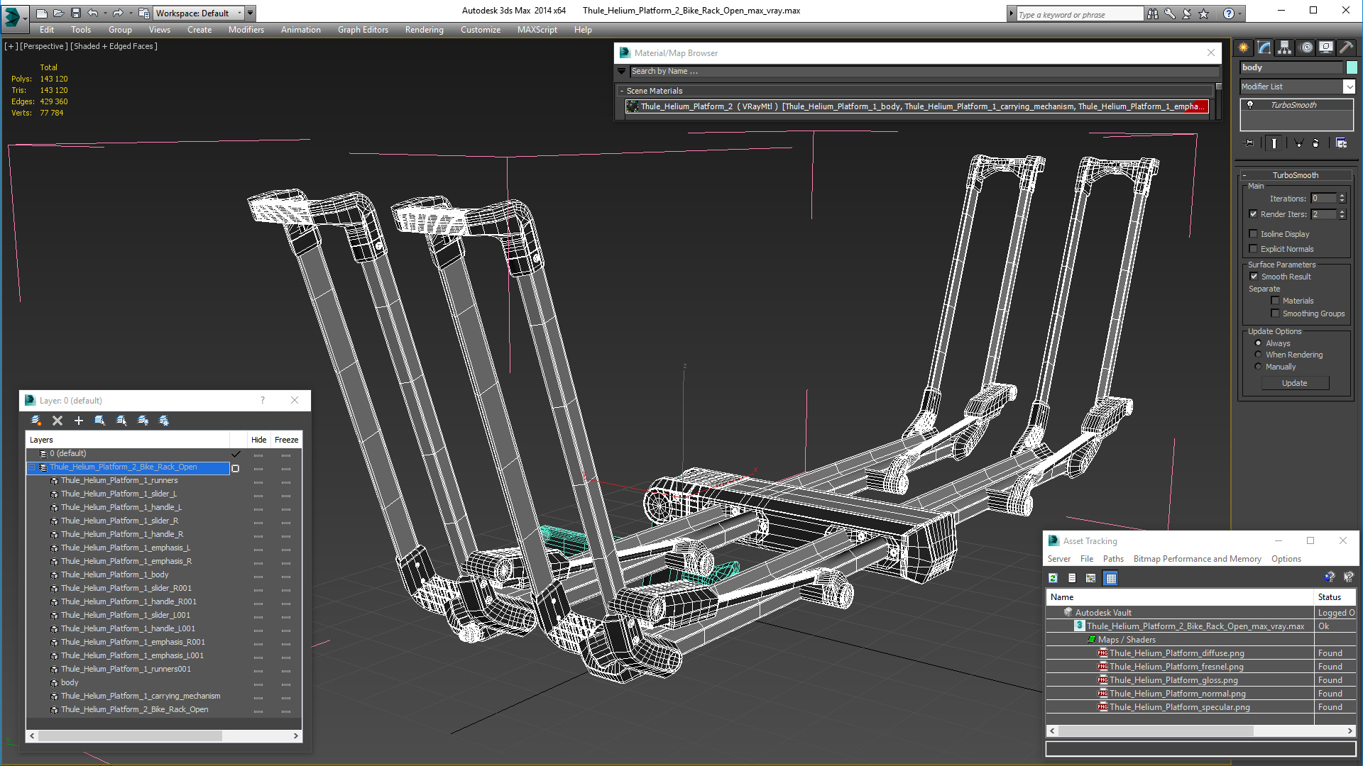Select highlighted objects and layers icon
This screenshot has height=766, width=1363.
click(x=100, y=421)
